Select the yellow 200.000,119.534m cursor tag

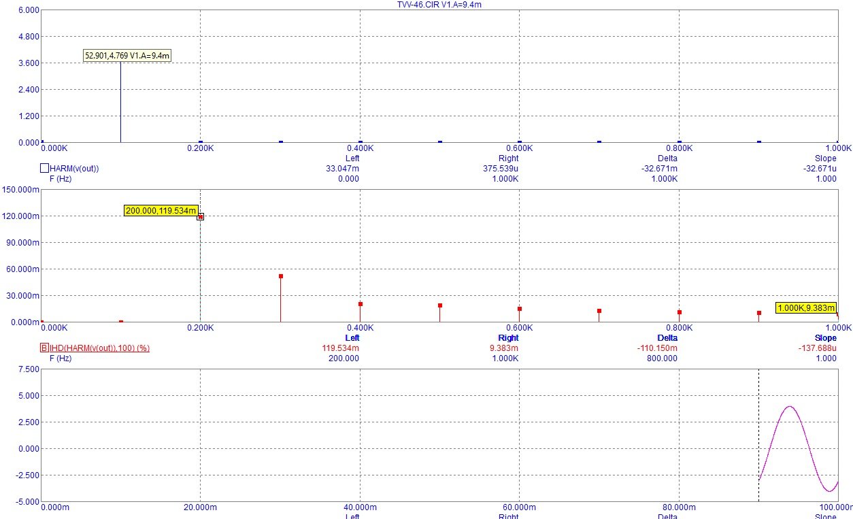click(x=161, y=211)
